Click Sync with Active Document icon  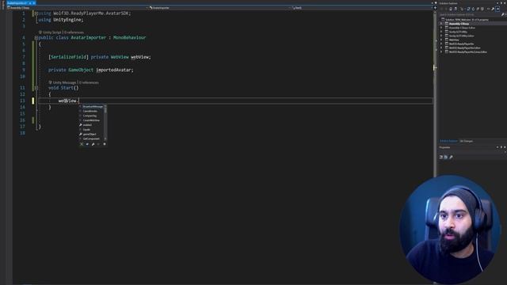pos(468,9)
